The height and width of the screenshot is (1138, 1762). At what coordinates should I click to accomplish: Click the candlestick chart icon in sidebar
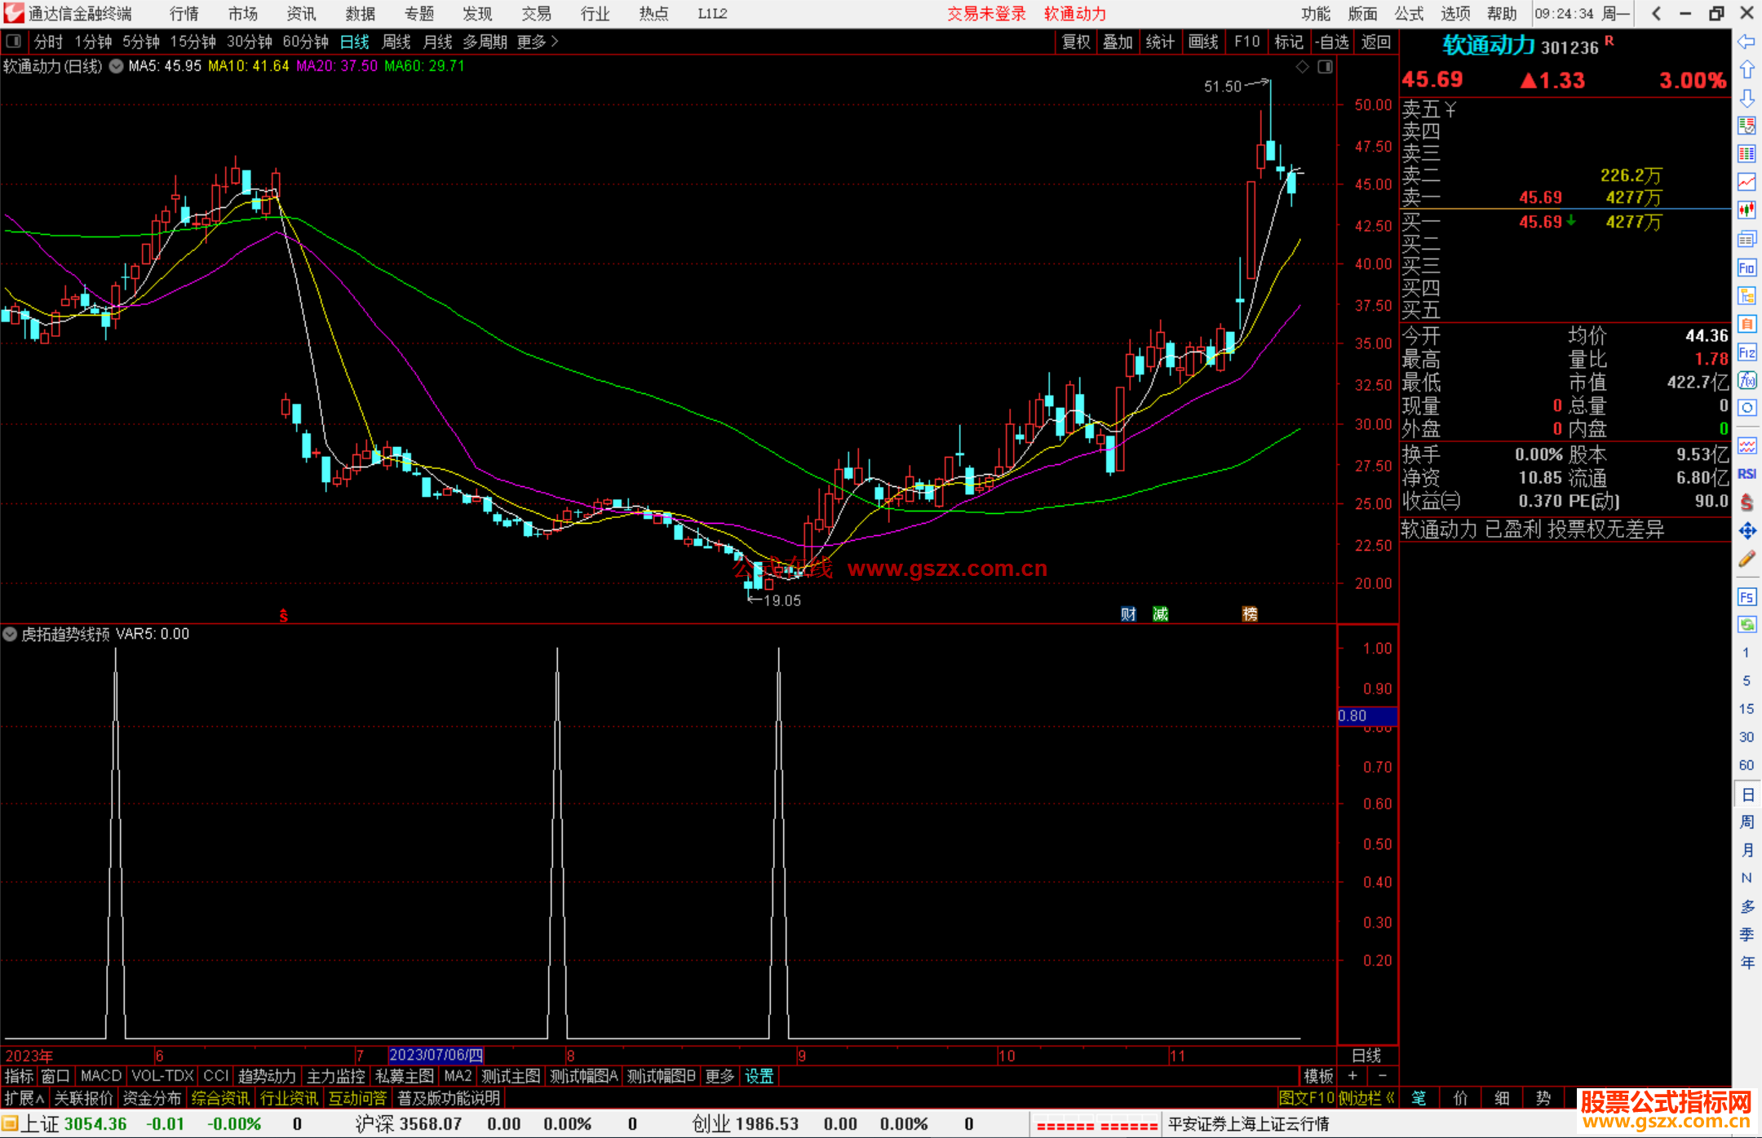pyautogui.click(x=1747, y=210)
